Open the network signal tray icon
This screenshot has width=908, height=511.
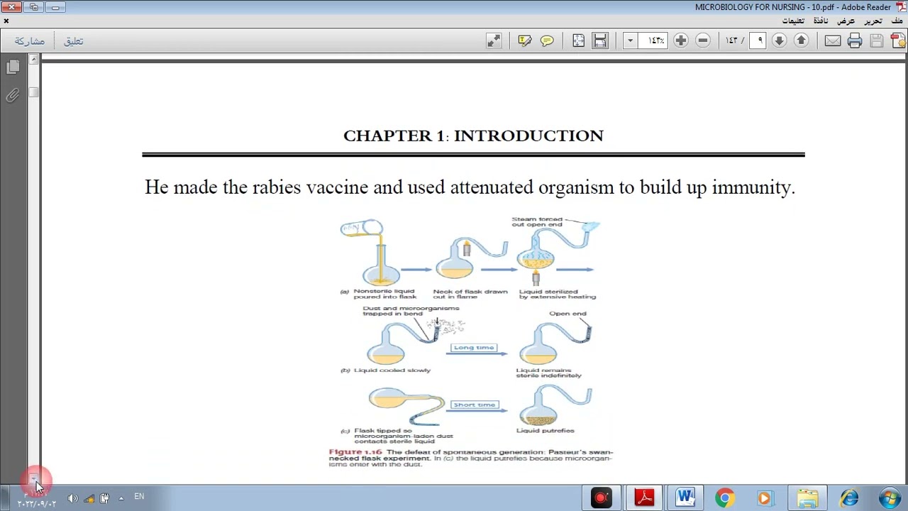[89, 498]
